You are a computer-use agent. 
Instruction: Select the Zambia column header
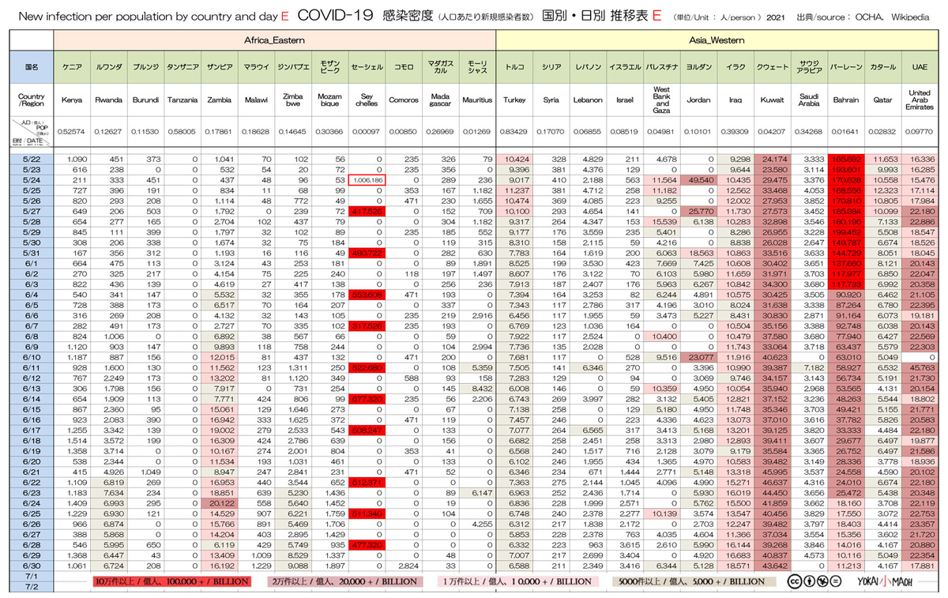219,100
